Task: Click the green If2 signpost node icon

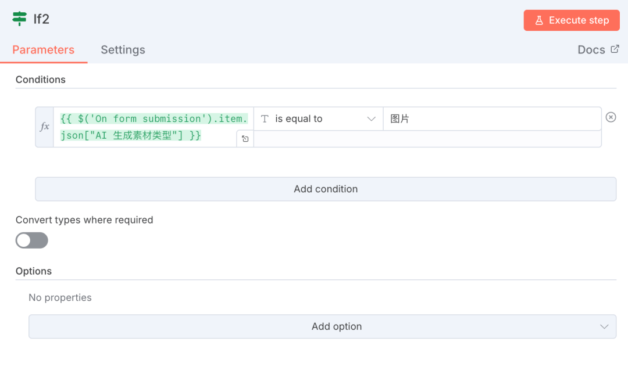Action: point(20,19)
